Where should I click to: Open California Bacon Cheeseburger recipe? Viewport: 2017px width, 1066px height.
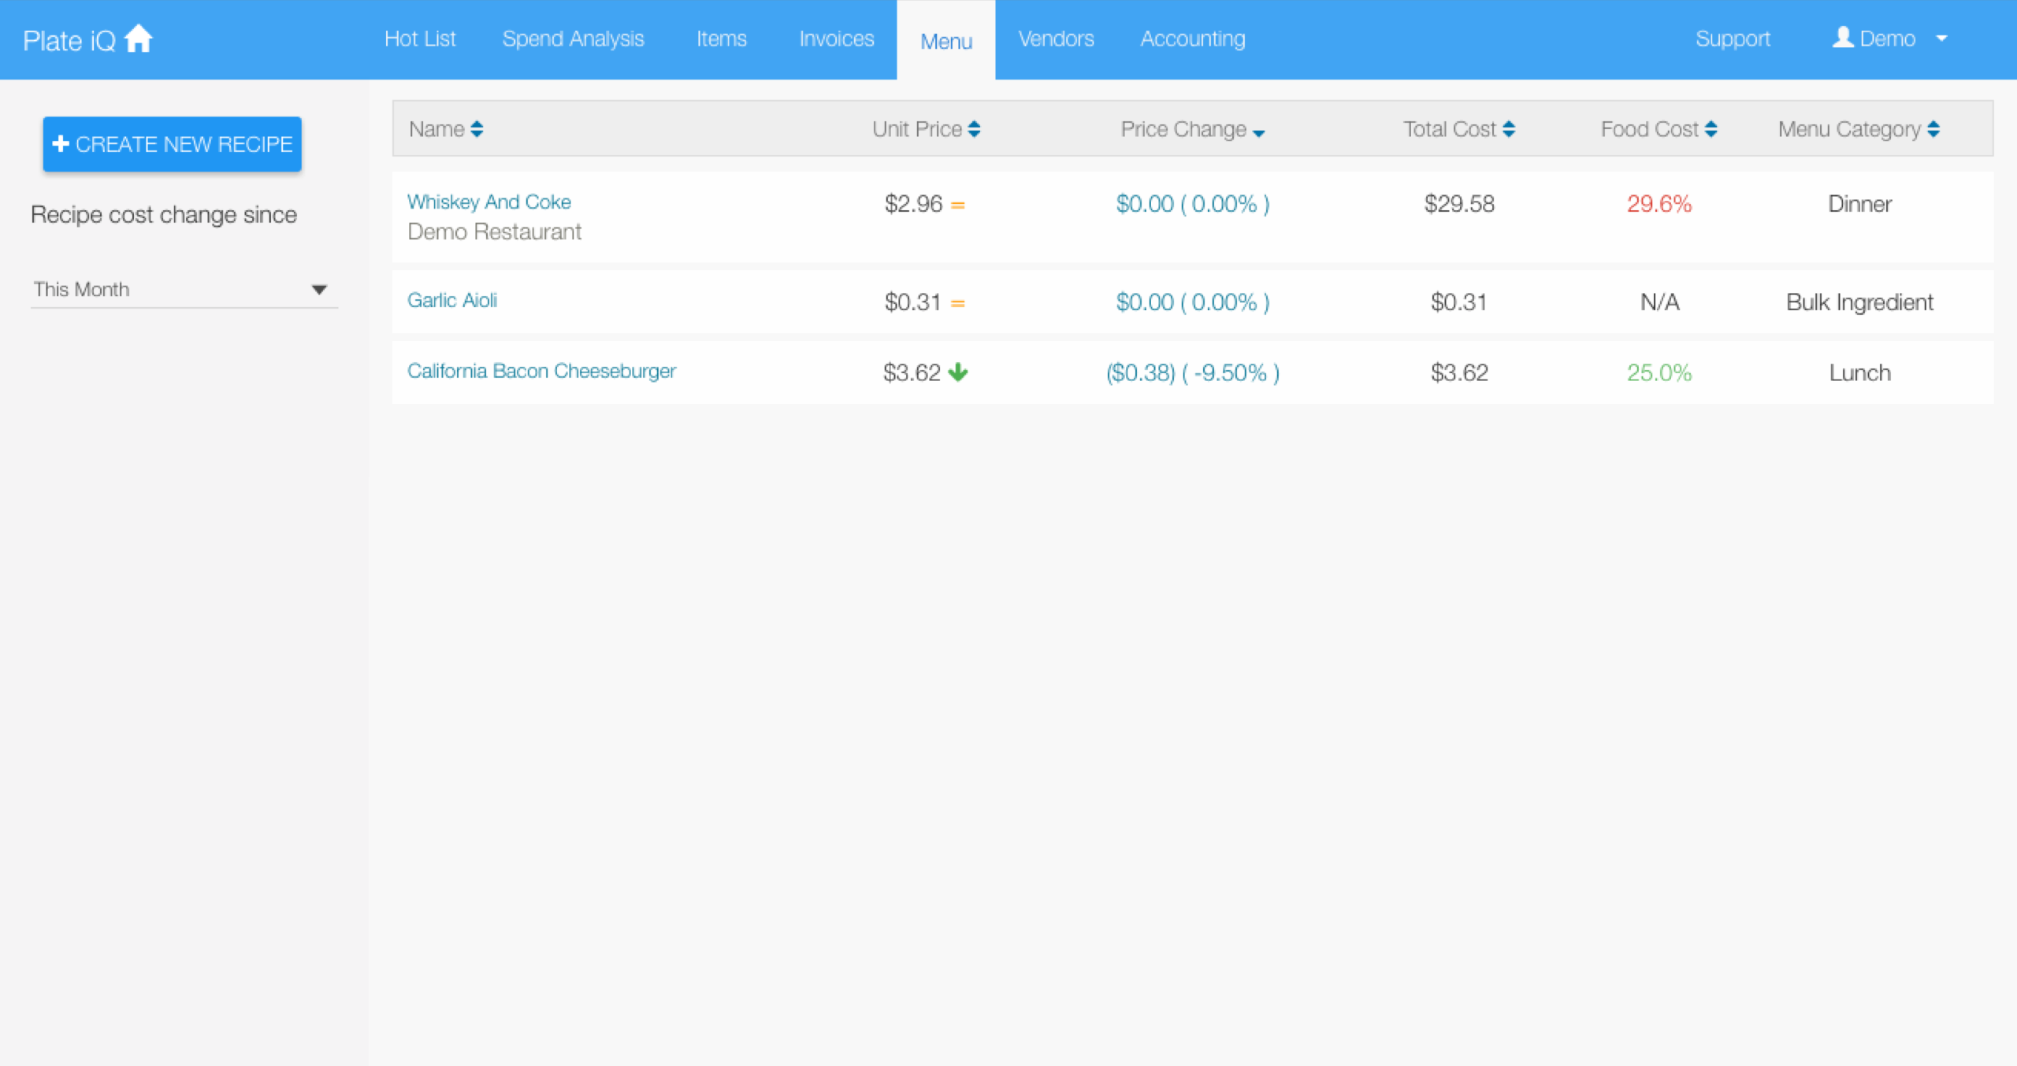point(541,371)
